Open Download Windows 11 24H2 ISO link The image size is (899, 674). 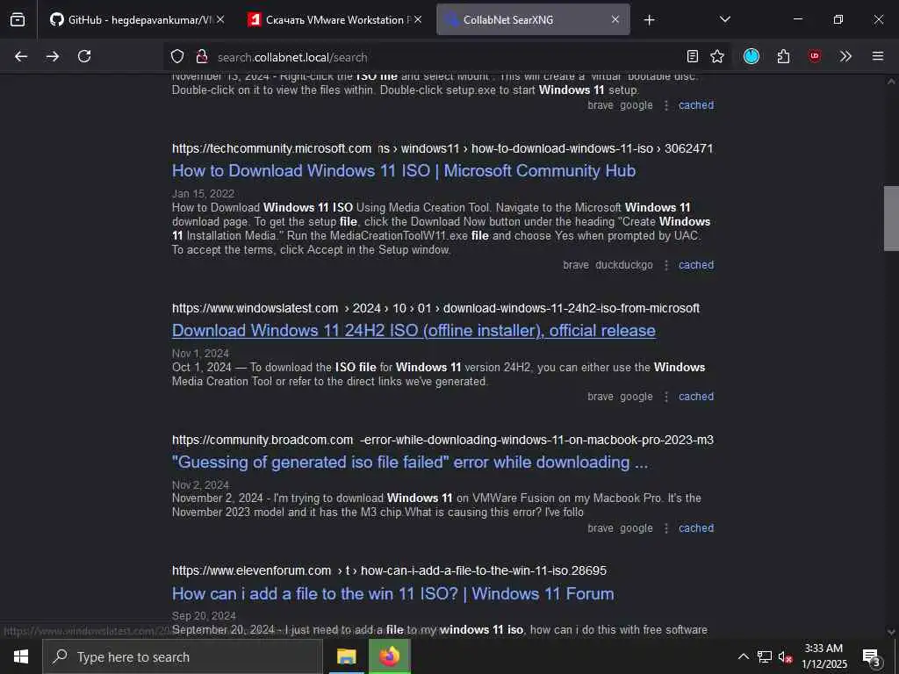[x=414, y=331]
